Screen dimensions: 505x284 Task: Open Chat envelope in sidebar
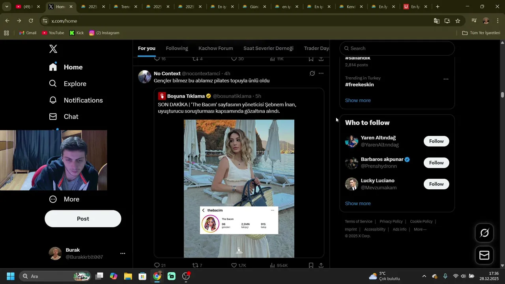tap(53, 117)
